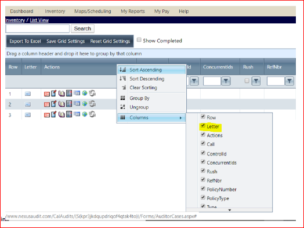Open the red form icon in row 1

click(47, 94)
